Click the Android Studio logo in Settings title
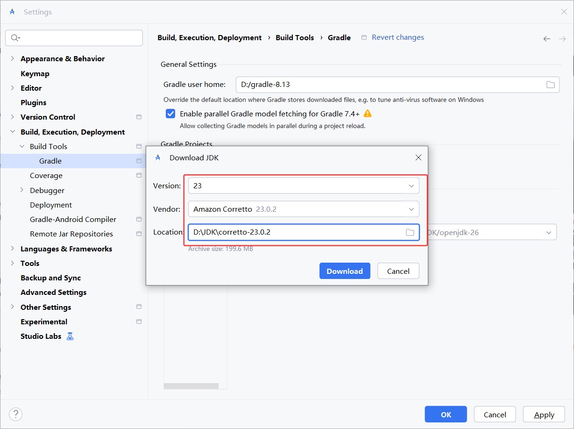Image resolution: width=574 pixels, height=429 pixels. (x=13, y=12)
